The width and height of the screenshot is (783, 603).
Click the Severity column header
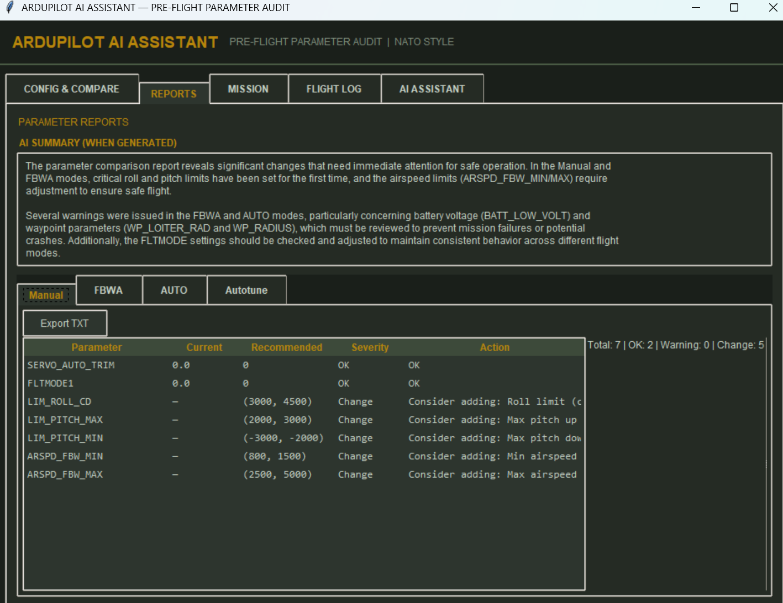pyautogui.click(x=370, y=347)
